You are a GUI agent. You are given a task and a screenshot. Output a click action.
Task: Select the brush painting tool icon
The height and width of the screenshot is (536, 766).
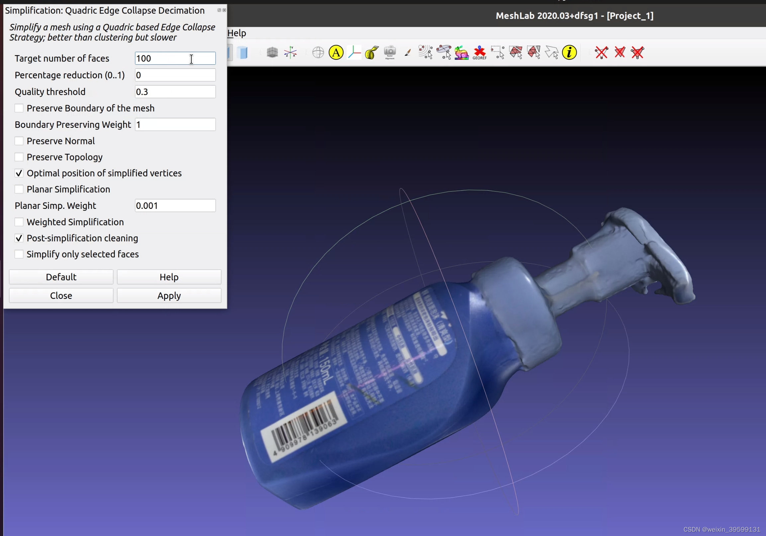(x=408, y=52)
